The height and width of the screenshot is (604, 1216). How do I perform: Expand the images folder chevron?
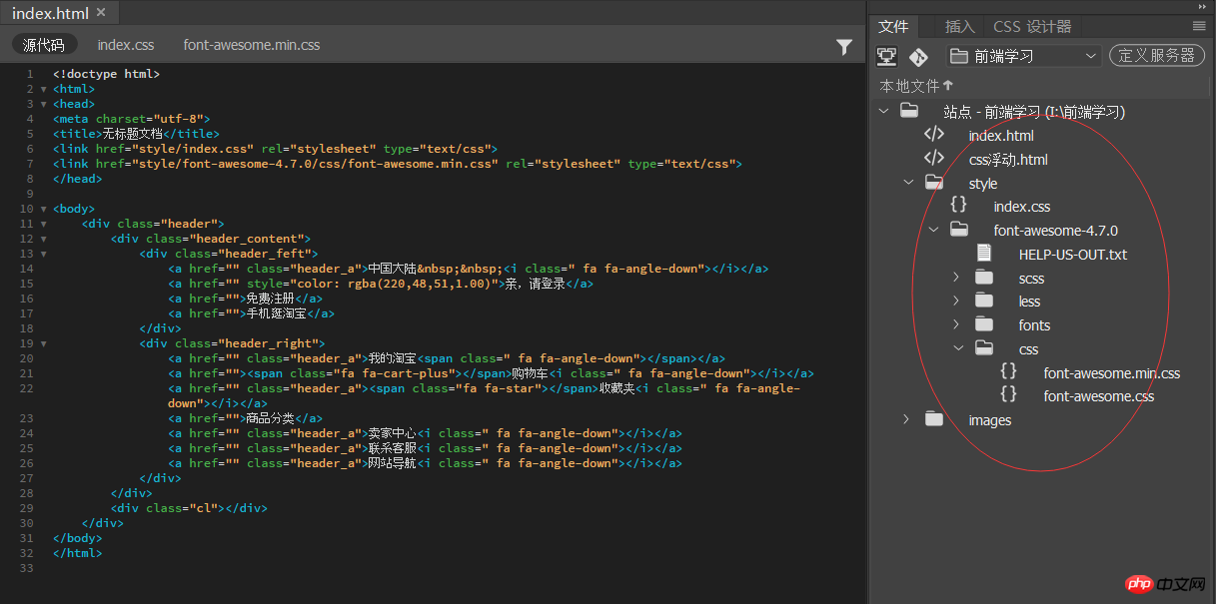[906, 419]
